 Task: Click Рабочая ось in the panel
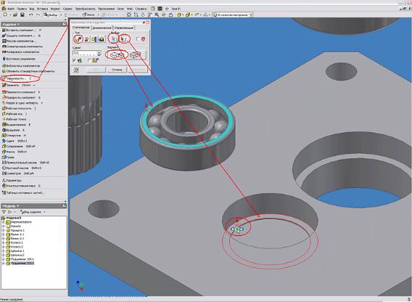tap(15, 114)
